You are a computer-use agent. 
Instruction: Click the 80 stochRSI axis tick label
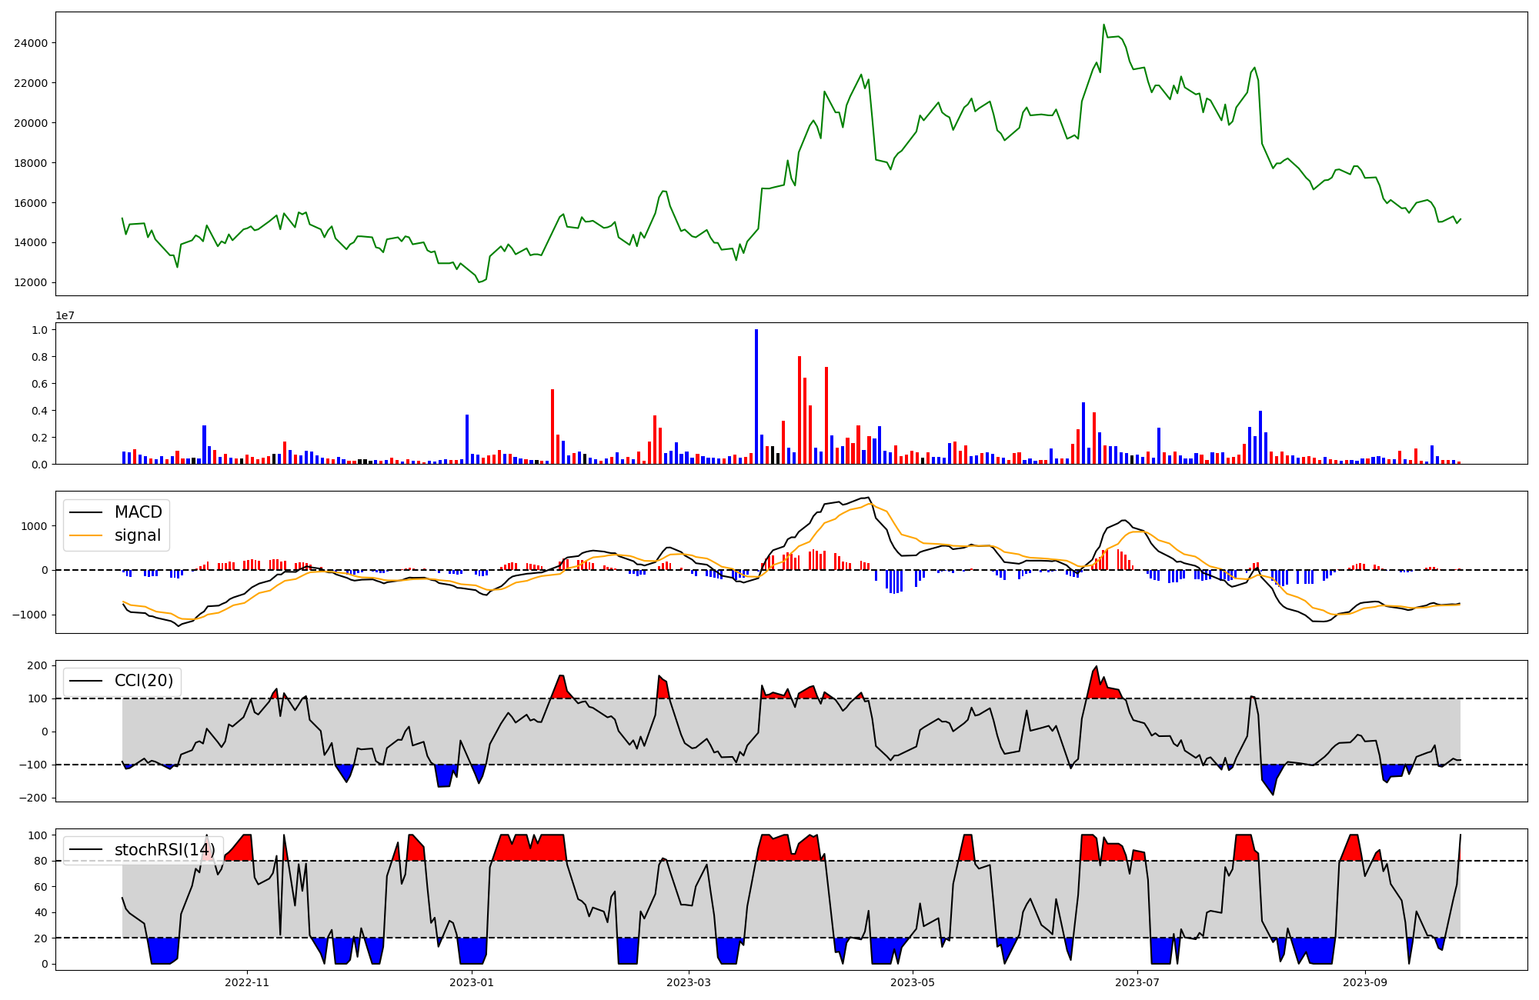(42, 861)
